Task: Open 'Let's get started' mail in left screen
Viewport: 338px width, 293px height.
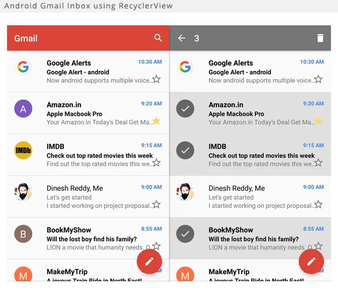Action: pos(88,197)
